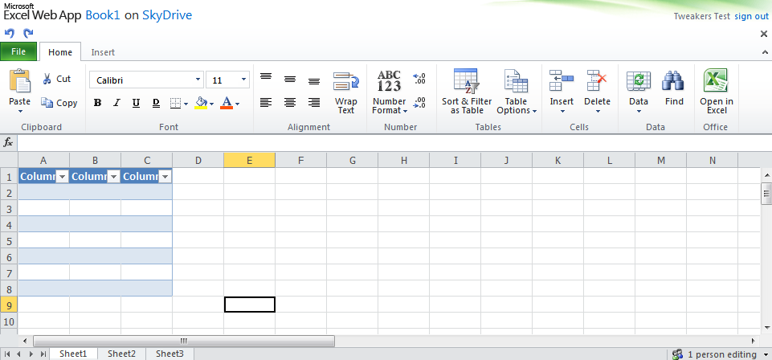Image resolution: width=772 pixels, height=360 pixels.
Task: Close the workbook with the X button
Action: click(764, 34)
